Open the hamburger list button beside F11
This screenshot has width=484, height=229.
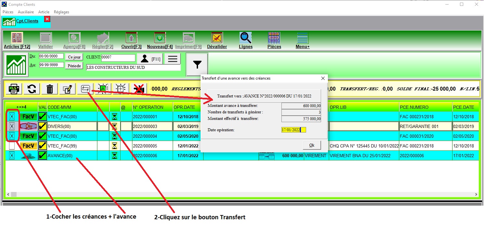pos(172,59)
